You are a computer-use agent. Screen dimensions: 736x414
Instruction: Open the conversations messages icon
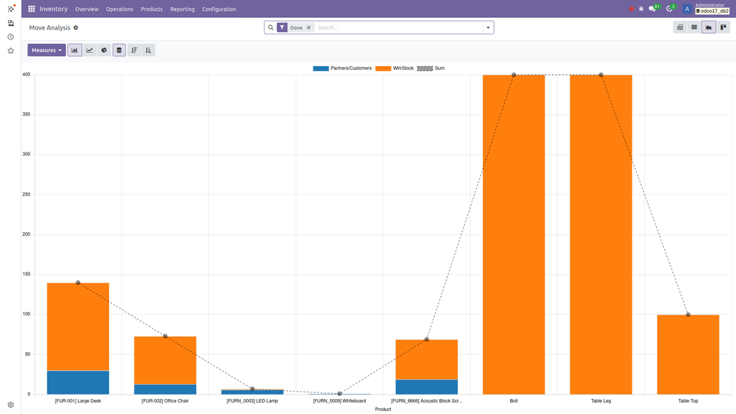coord(653,9)
